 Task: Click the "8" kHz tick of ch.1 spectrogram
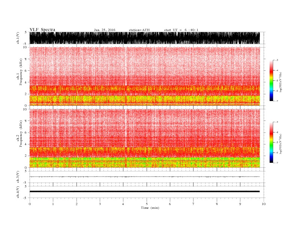(26, 59)
